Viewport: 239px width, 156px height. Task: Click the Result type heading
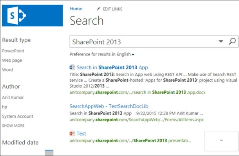click(16, 40)
